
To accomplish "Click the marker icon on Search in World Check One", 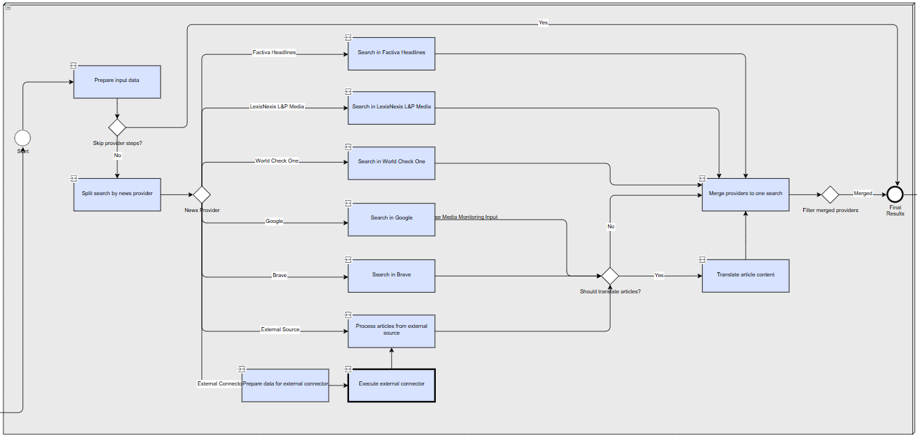I will pyautogui.click(x=348, y=146).
